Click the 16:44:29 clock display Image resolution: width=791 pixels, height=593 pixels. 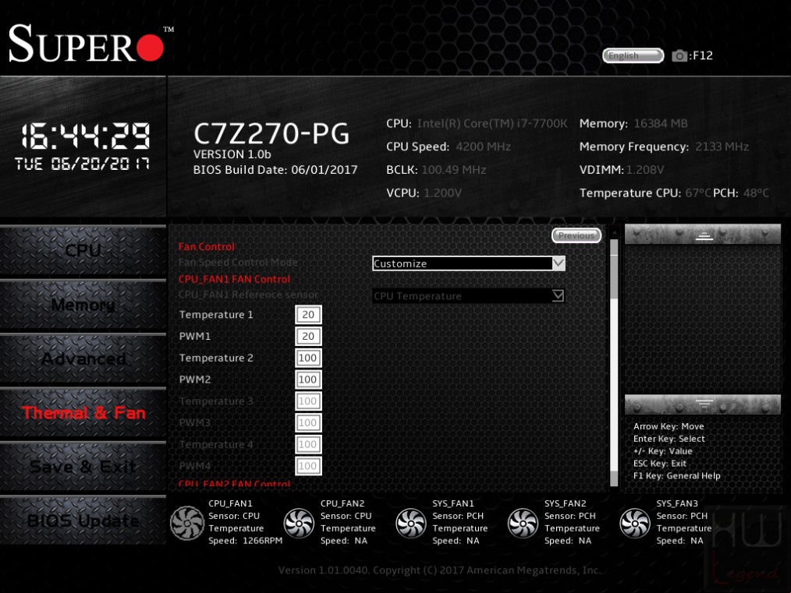(85, 136)
